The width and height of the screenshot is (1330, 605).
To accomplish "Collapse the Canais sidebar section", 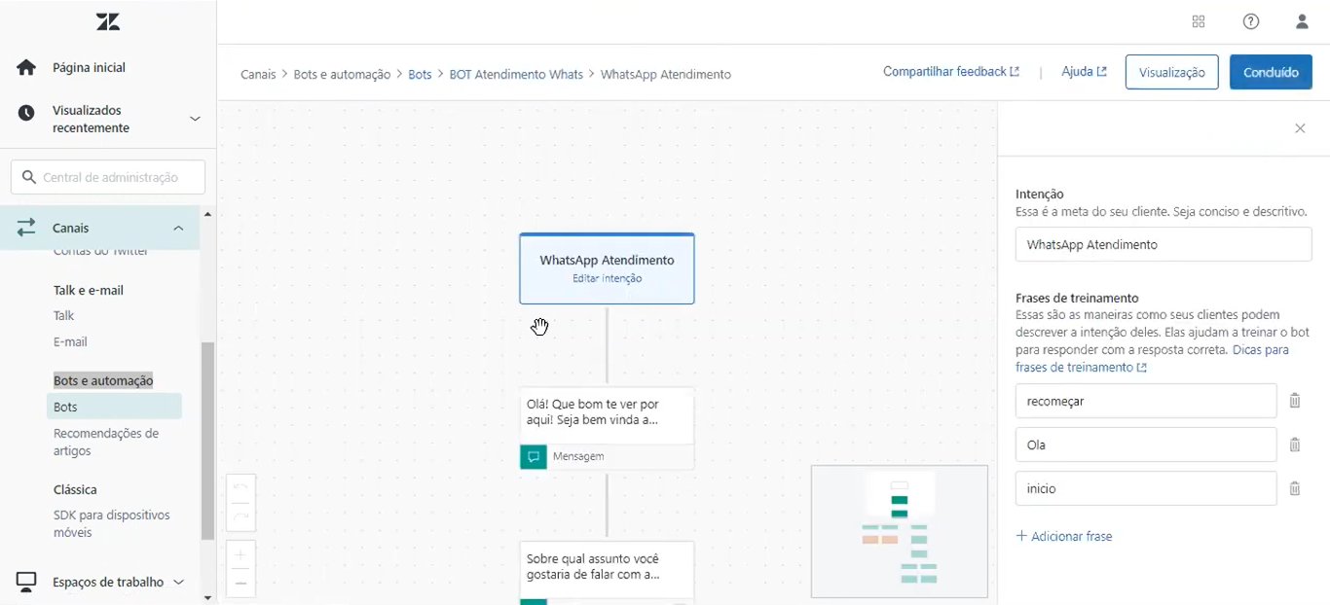I will [178, 227].
